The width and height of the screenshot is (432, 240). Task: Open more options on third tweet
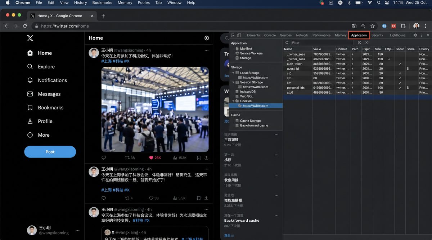tap(206, 210)
